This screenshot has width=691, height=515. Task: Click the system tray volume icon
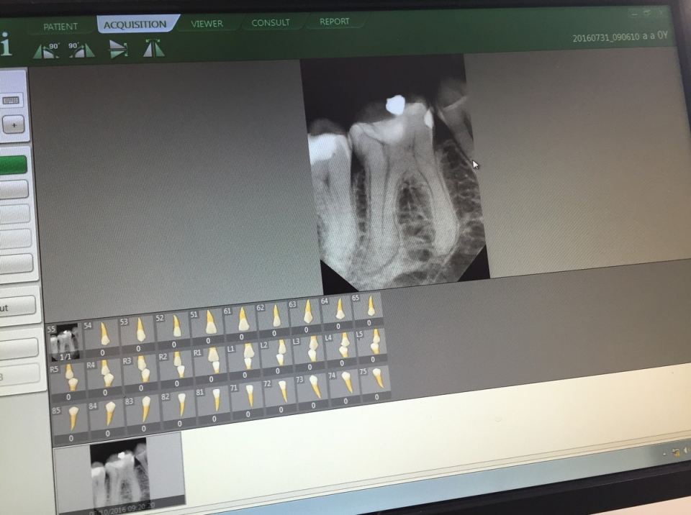686,450
